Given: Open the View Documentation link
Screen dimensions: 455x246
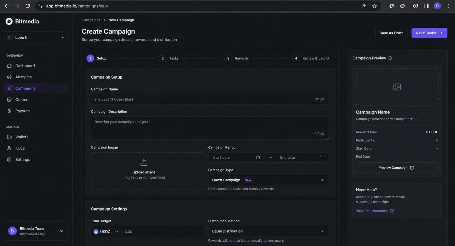Looking at the screenshot, I should [x=375, y=211].
